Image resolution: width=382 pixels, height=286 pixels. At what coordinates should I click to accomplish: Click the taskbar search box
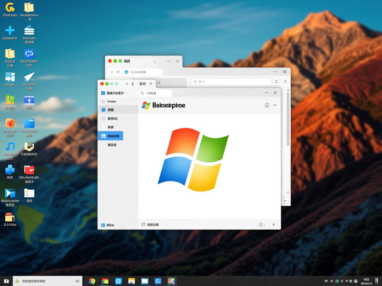(47, 281)
